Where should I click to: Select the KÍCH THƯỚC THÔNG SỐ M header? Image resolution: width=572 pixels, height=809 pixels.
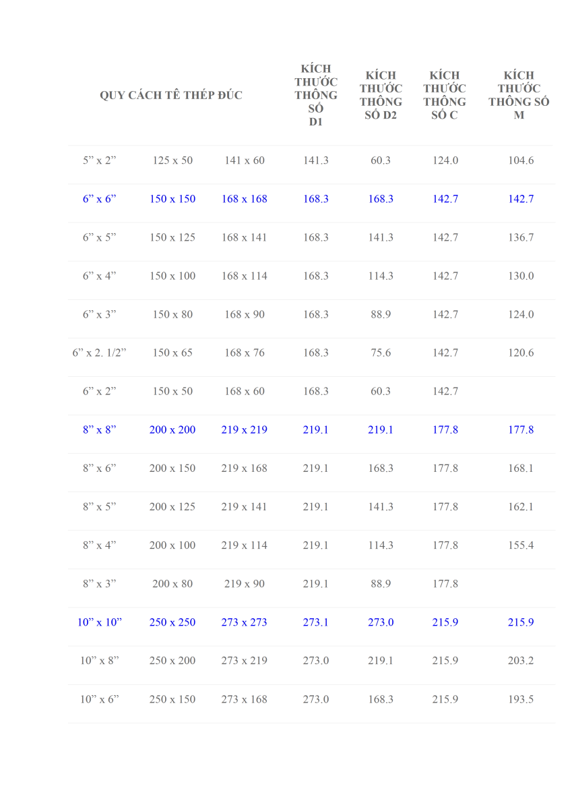click(519, 95)
